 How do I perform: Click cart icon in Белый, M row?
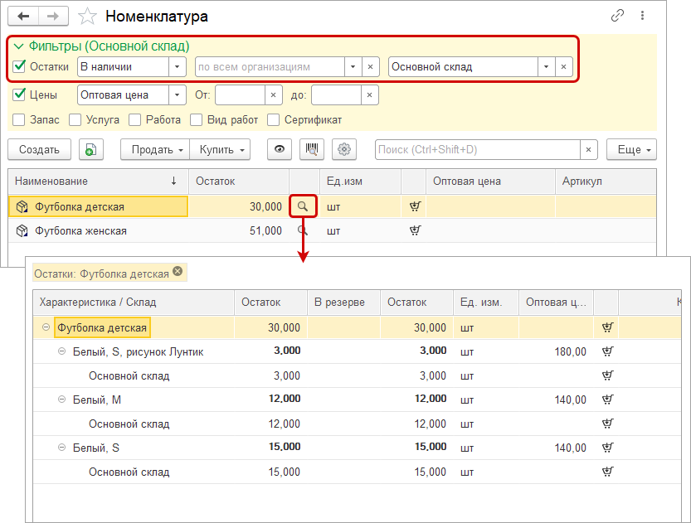[x=607, y=400]
